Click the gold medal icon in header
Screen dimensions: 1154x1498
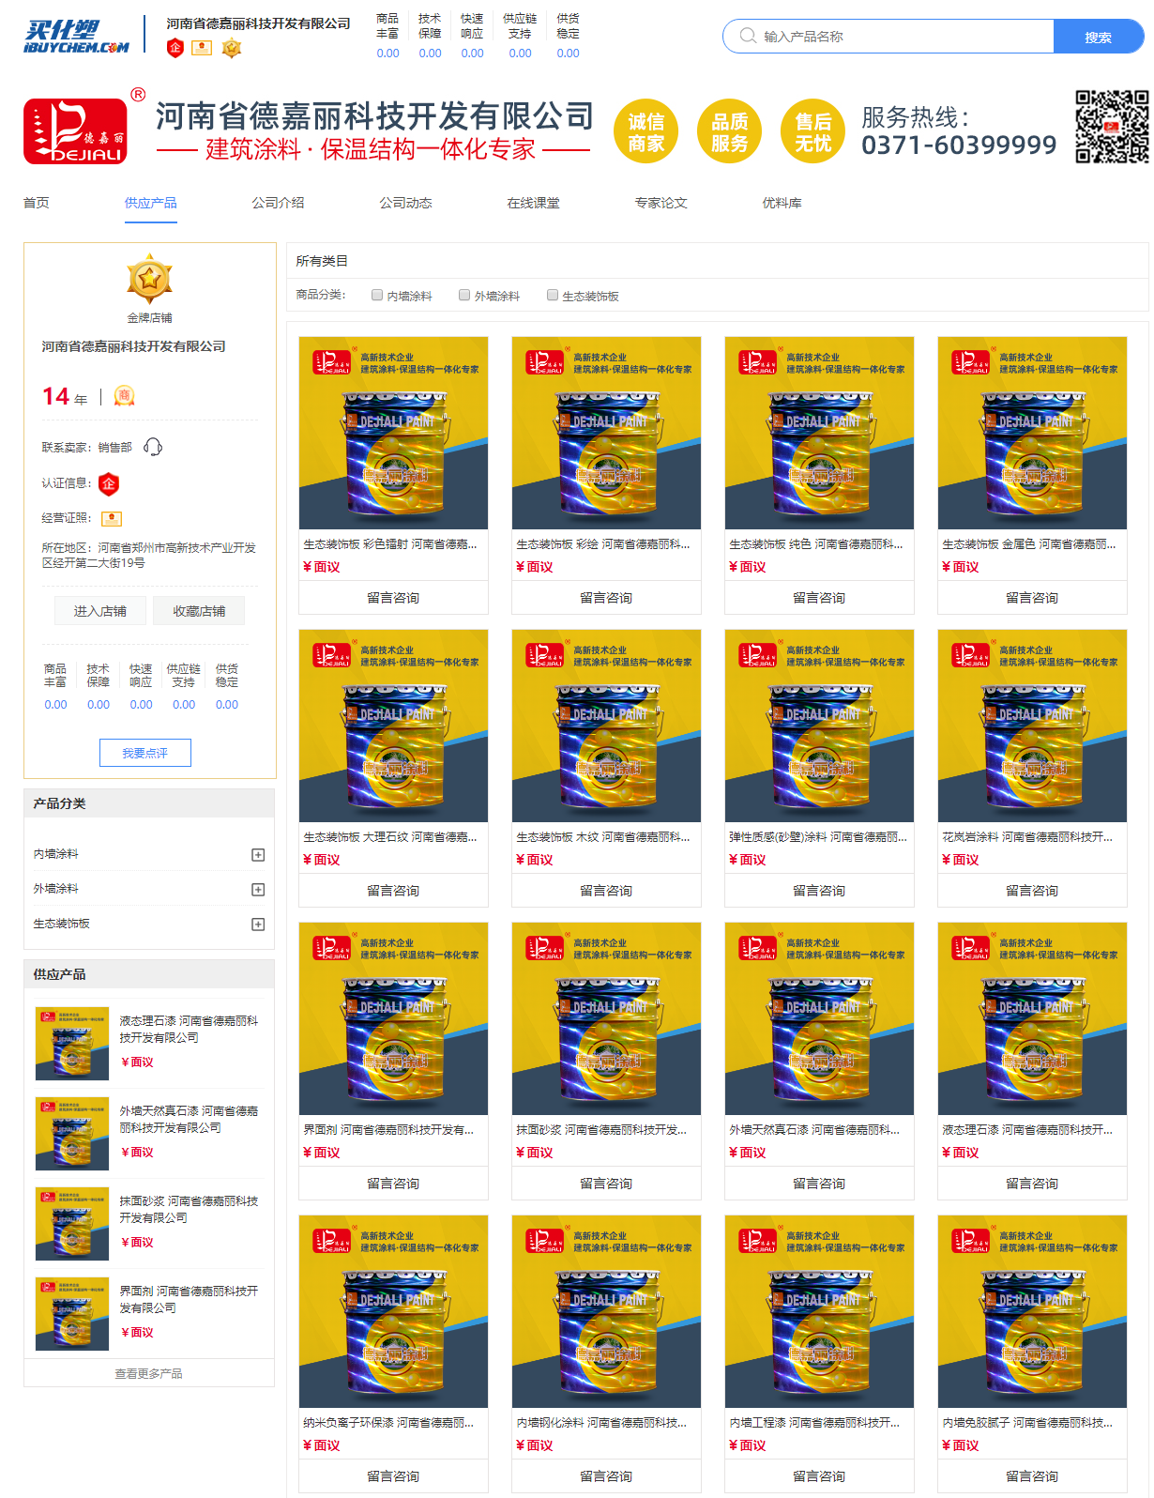pyautogui.click(x=232, y=48)
